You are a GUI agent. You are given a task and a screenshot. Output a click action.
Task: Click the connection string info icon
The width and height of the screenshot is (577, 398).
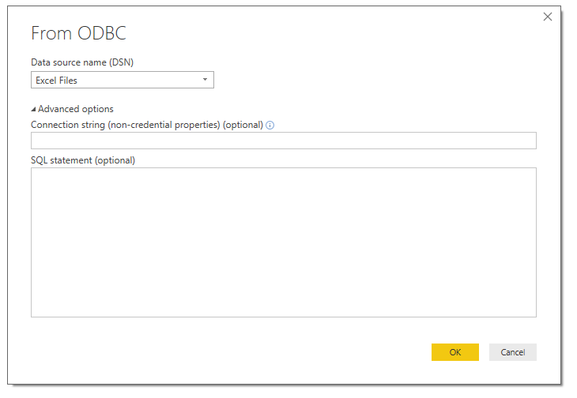tap(270, 126)
